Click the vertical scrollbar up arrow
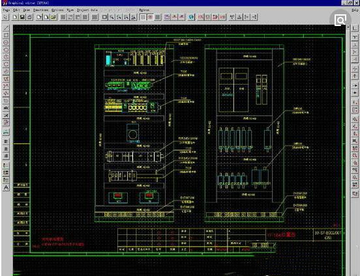360x276 pixels. click(348, 27)
